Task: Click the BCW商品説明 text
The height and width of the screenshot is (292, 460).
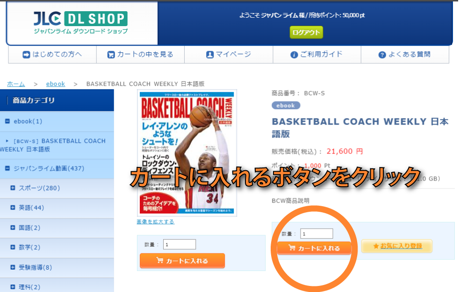Action: pos(290,201)
